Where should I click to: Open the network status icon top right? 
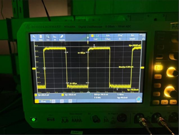tap(143, 39)
